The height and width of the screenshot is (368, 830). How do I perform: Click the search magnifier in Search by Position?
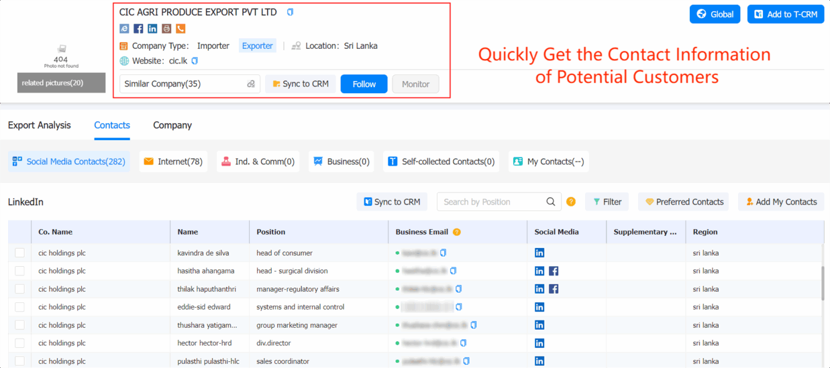point(551,202)
